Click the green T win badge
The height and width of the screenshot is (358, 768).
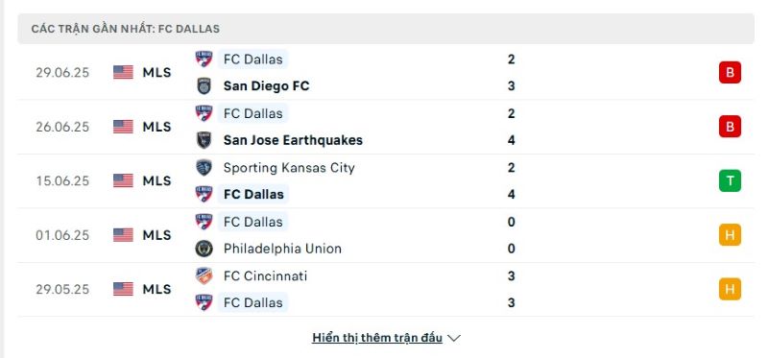coord(730,180)
